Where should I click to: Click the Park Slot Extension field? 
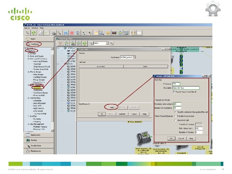click(176, 84)
